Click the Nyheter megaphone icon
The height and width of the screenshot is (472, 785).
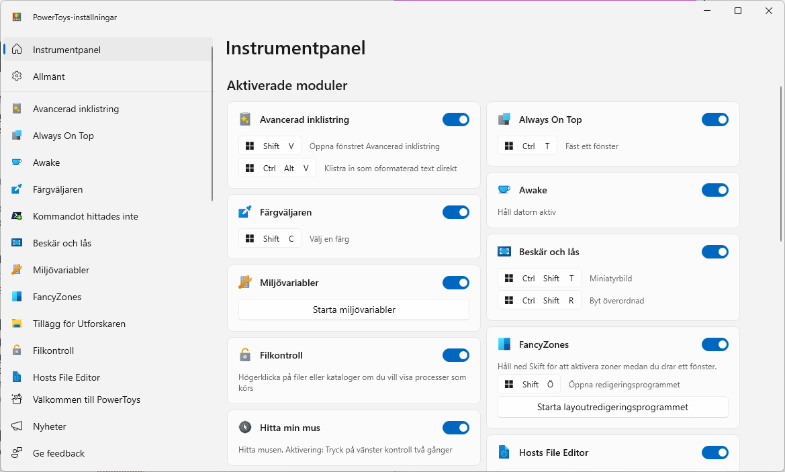click(x=17, y=426)
